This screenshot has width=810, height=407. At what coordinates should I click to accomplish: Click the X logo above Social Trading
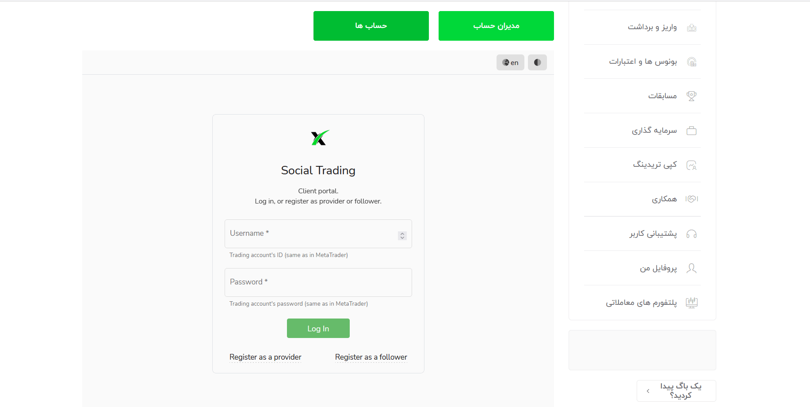click(319, 138)
